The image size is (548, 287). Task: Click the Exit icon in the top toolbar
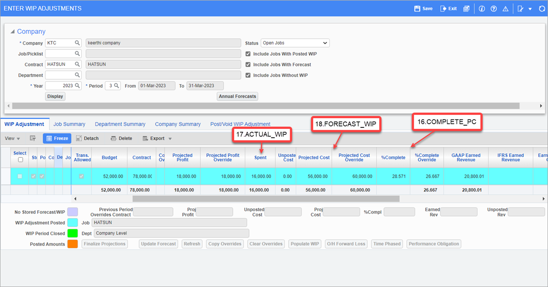click(447, 8)
